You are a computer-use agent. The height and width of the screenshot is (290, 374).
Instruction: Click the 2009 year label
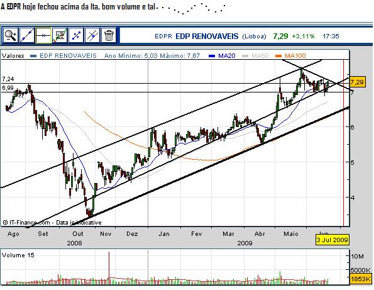tap(245, 243)
